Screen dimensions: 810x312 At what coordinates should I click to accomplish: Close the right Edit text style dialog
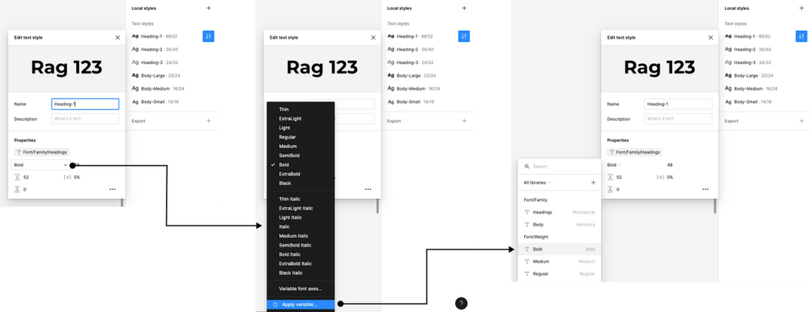710,38
